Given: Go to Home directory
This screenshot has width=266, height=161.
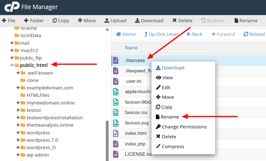Looking at the screenshot, I should tap(126, 34).
